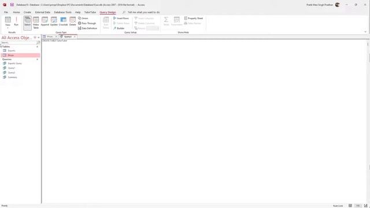370x208 pixels.
Task: Close the Prices document tab
Action: tap(56, 36)
